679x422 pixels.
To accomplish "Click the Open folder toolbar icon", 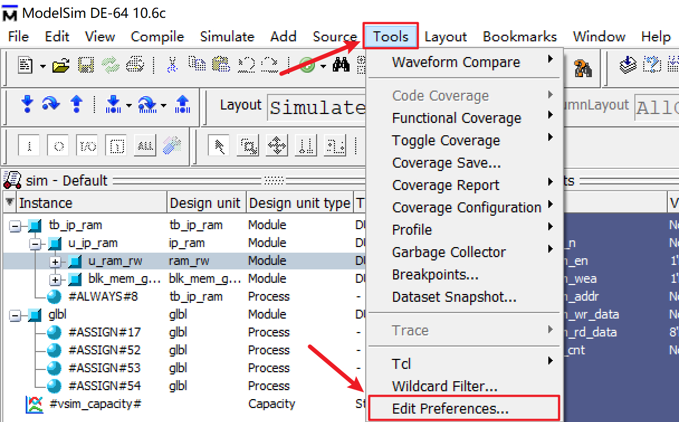I will pyautogui.click(x=60, y=65).
